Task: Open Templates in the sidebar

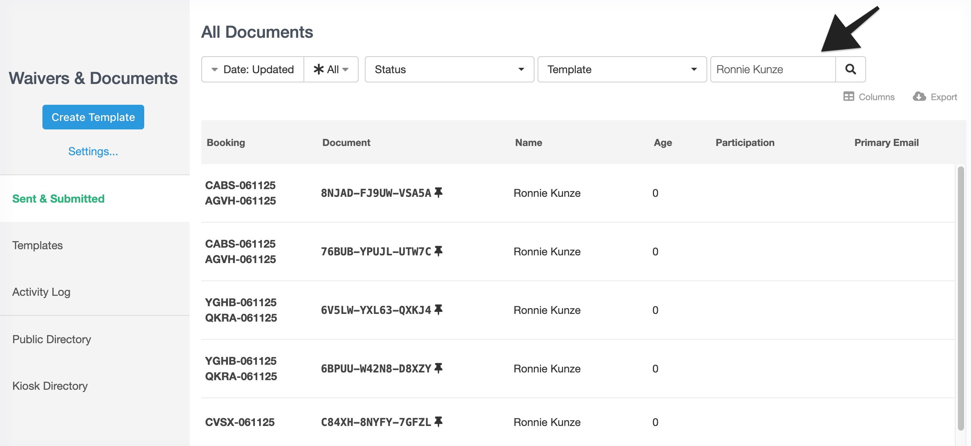Action: 37,245
